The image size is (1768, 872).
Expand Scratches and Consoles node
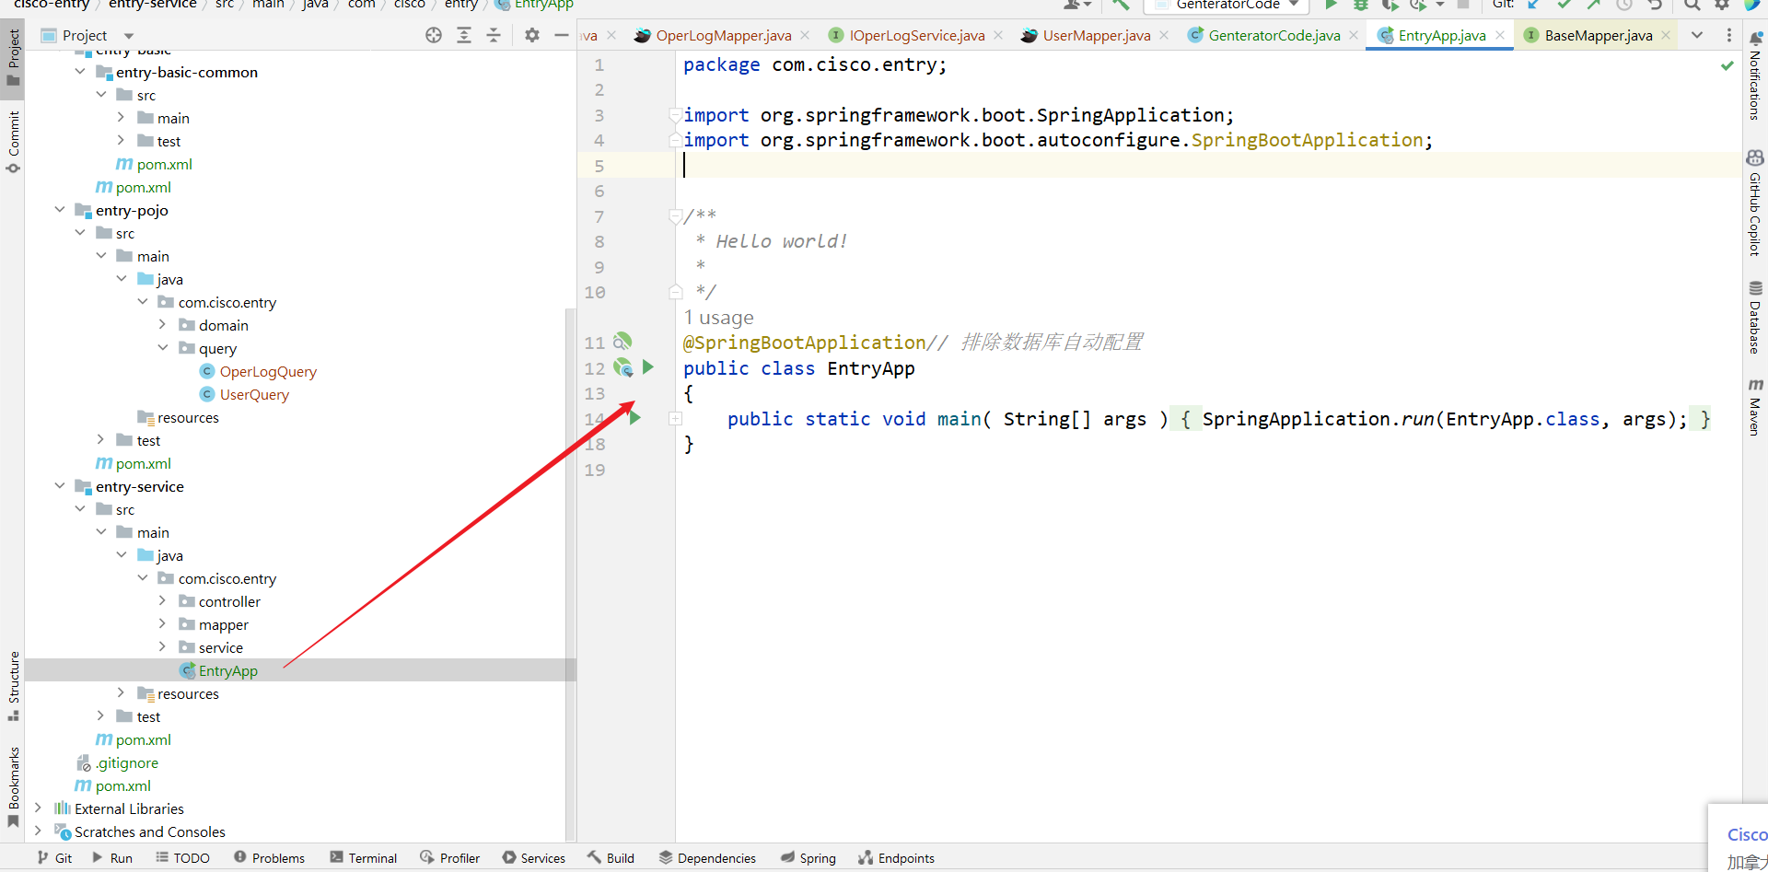coord(39,831)
